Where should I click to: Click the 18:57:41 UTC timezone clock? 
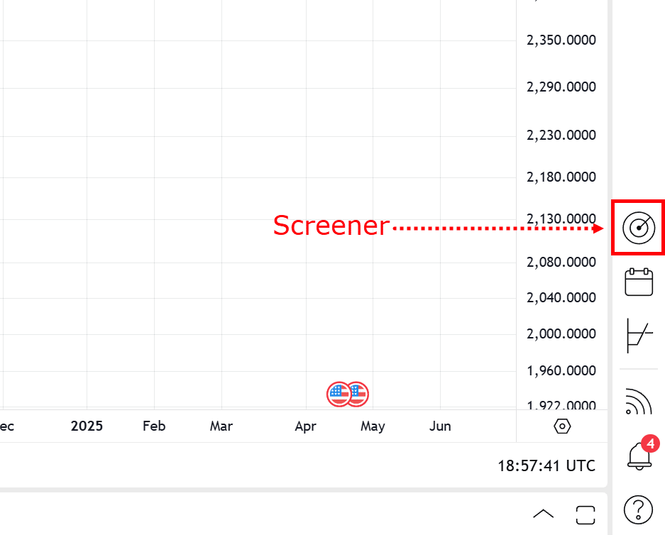tap(546, 465)
